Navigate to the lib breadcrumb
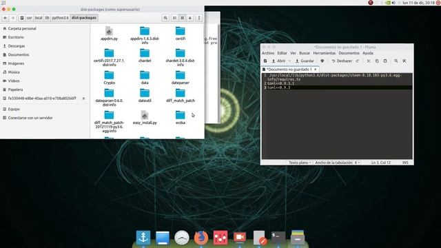This screenshot has width=441, height=248. [x=47, y=18]
